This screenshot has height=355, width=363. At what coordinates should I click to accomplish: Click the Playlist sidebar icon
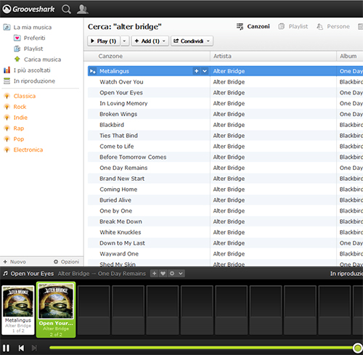(17, 49)
